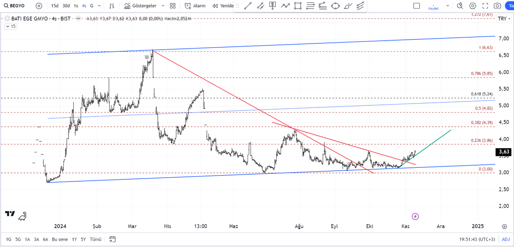Open the Göstergeler indicators menu
514x247 pixels.
pyautogui.click(x=140, y=6)
